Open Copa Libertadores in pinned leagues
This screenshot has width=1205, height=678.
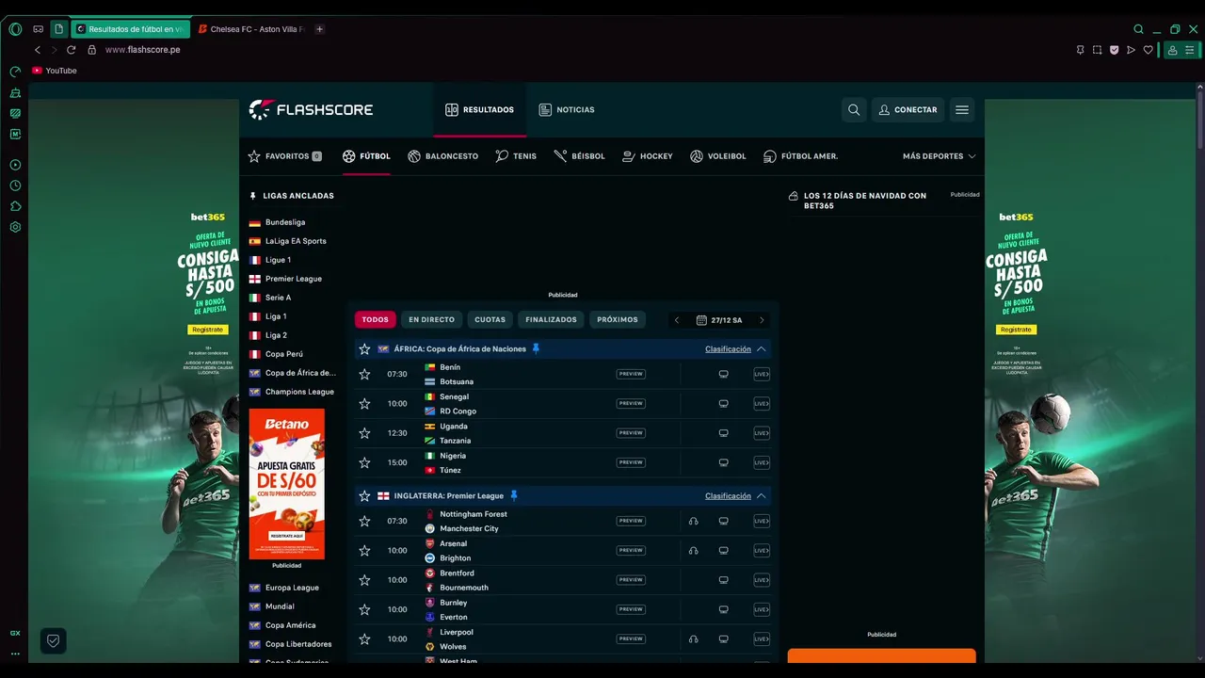tap(291, 644)
